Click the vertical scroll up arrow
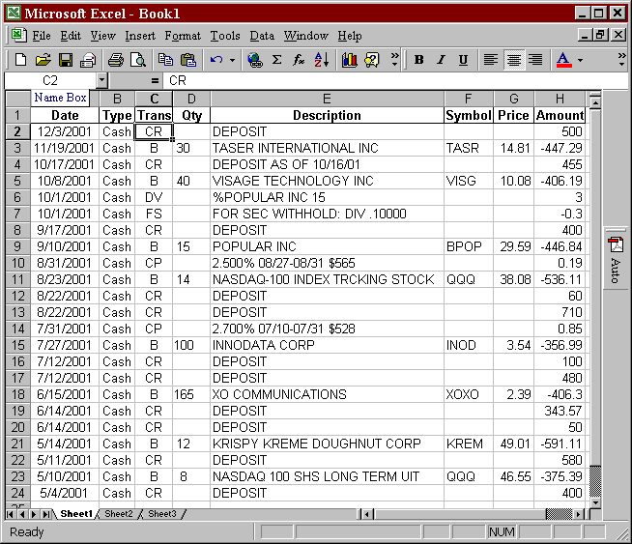Viewport: 632px width, 544px height. tap(595, 103)
